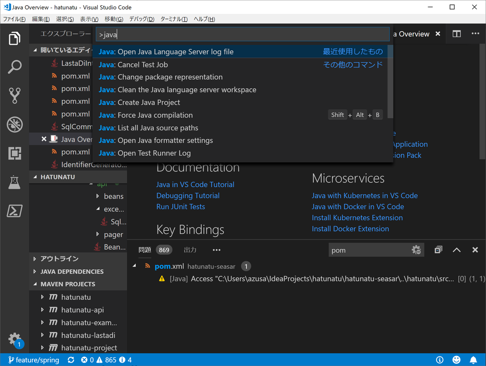The width and height of the screenshot is (486, 366).
Task: Open the Test flask view icon
Action: (15, 182)
